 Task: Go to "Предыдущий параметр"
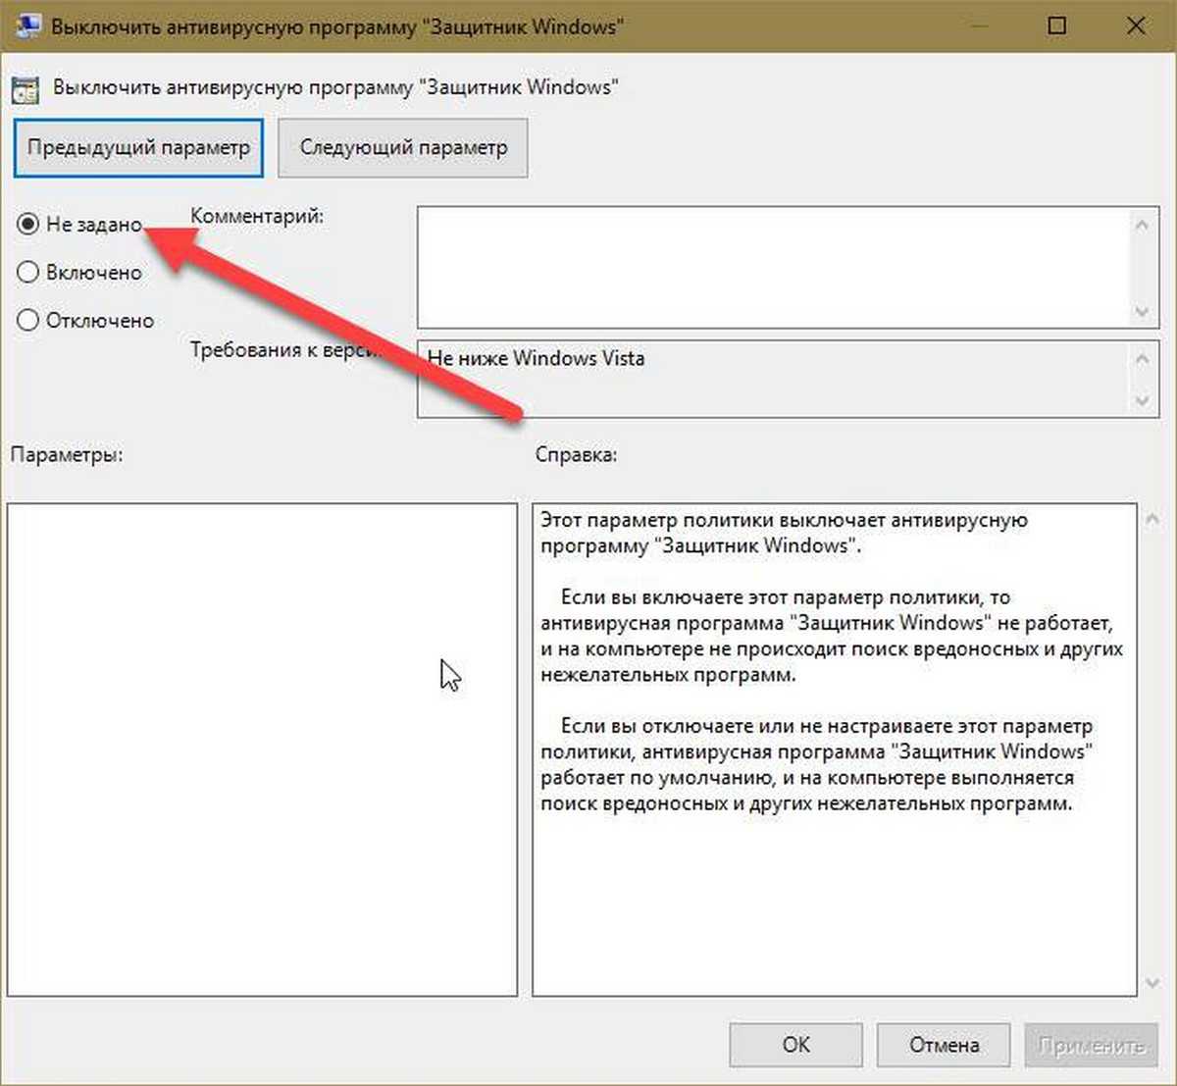coord(138,148)
